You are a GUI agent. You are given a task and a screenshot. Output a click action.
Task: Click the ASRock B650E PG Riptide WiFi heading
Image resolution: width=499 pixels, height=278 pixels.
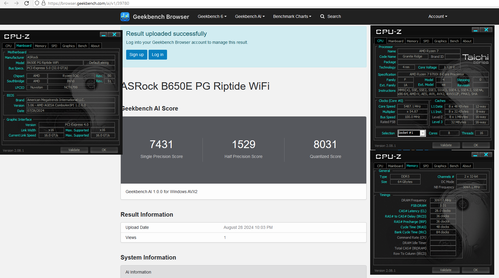click(196, 86)
